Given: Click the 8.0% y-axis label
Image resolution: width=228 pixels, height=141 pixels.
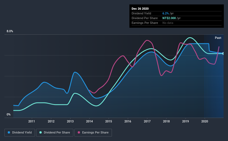Looking at the screenshot, I should pos(10,31).
